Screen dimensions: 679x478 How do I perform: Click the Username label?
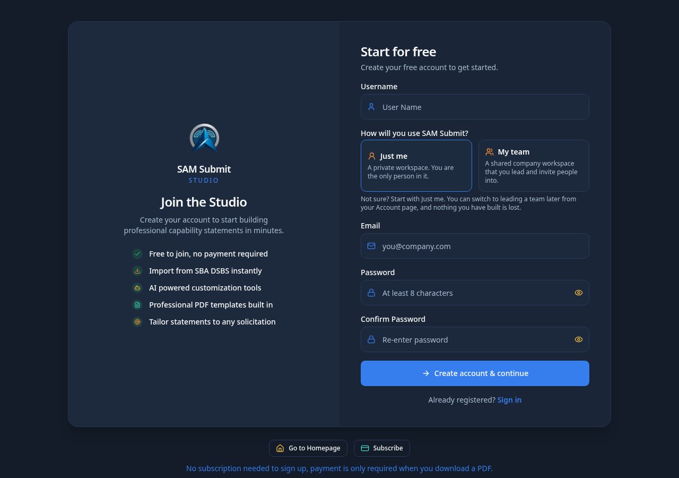click(379, 87)
